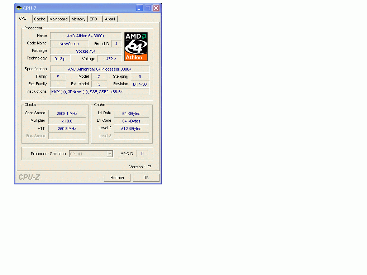Click the Voltage value 1.472 v
The image size is (367, 275).
109,59
